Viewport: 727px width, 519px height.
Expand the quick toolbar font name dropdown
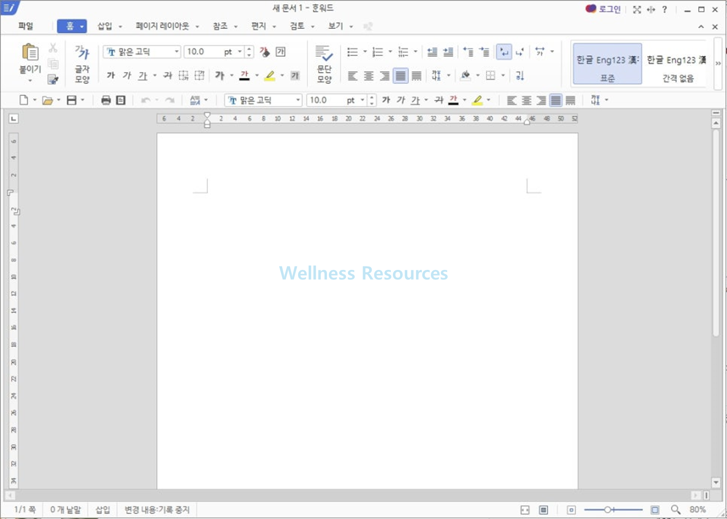(298, 100)
